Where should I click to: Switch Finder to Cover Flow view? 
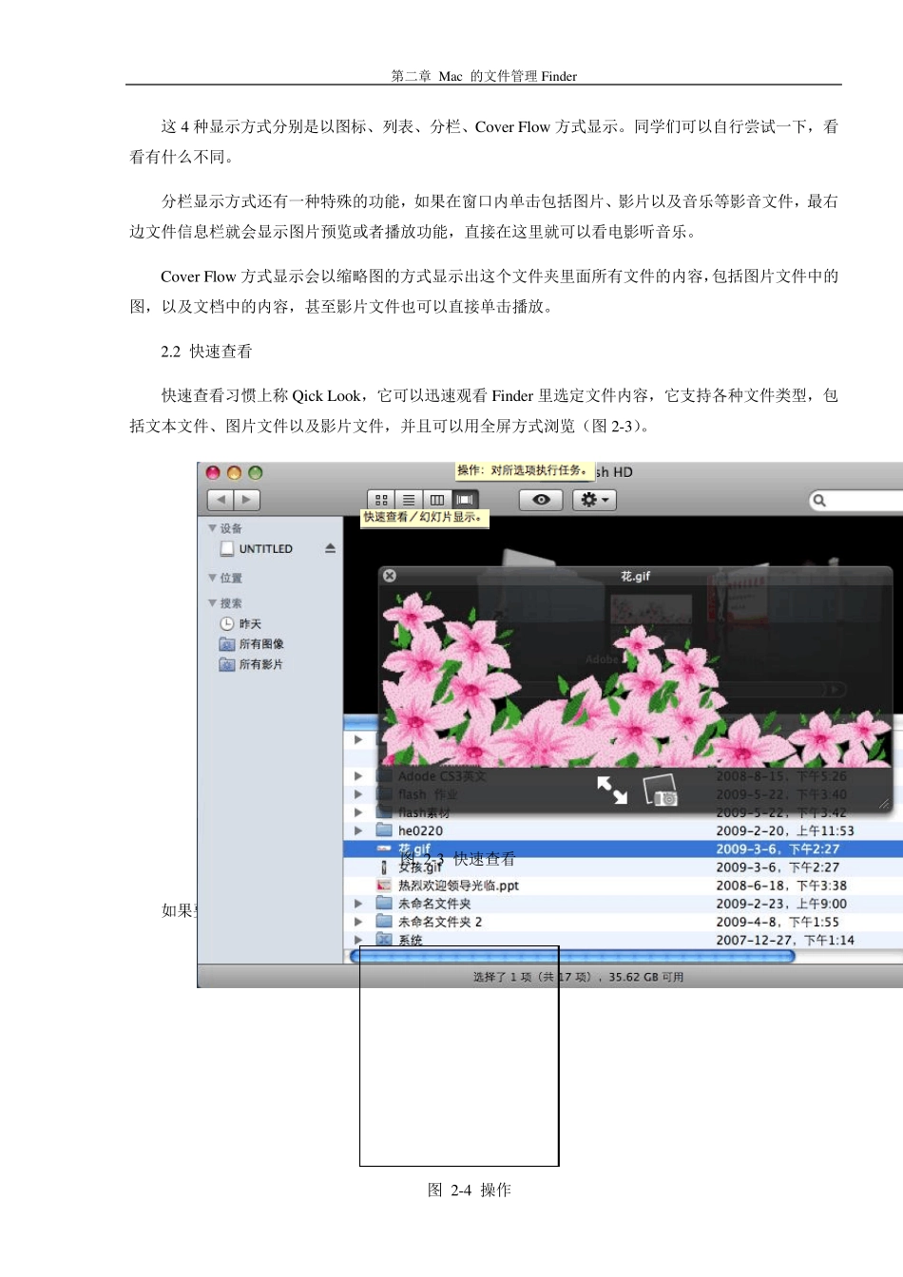(x=465, y=500)
